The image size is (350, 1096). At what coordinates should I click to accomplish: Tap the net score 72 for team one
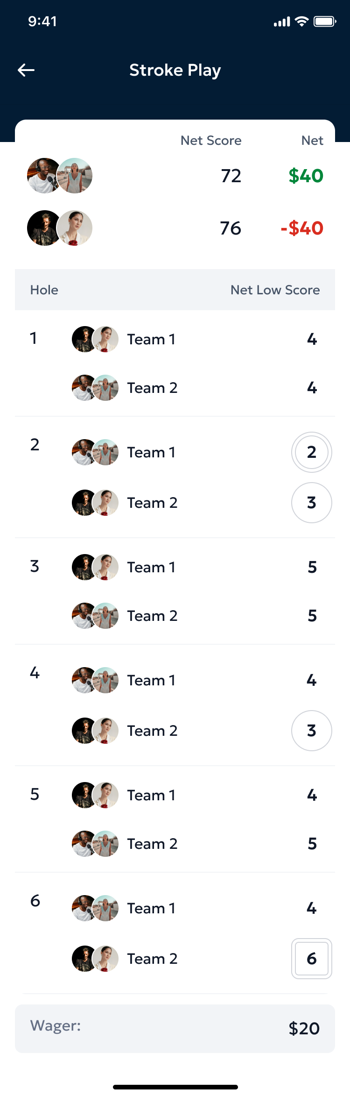tap(231, 176)
